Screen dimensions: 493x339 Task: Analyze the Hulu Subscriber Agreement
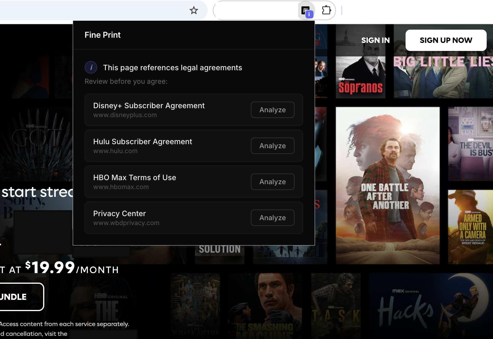tap(272, 146)
